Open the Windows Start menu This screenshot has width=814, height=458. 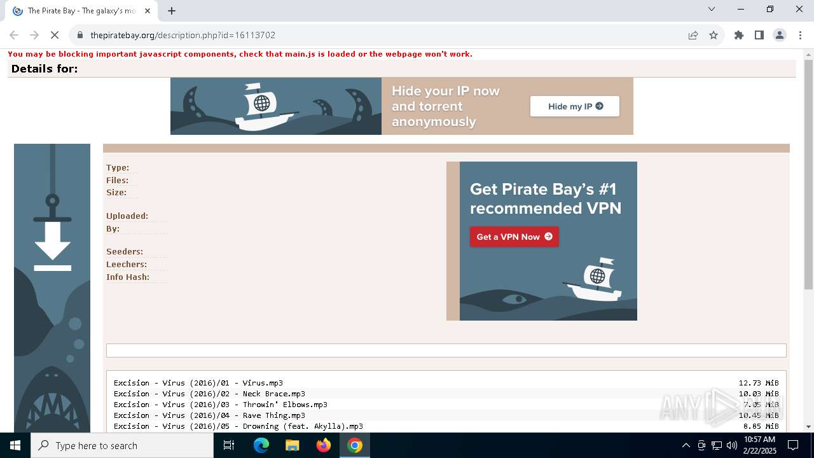(x=15, y=445)
